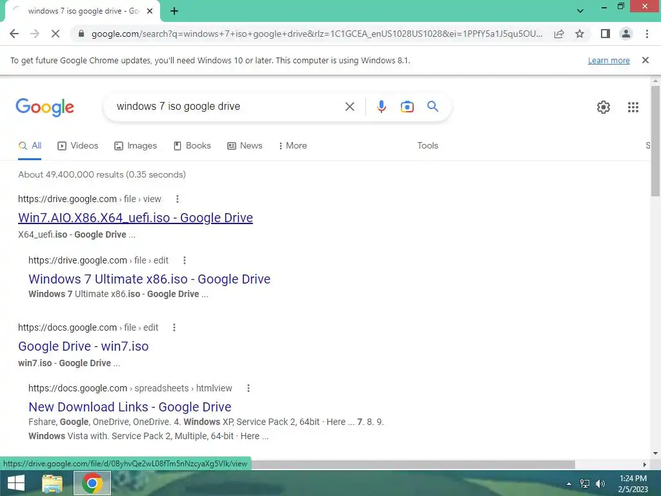Click the address bar URL
The width and height of the screenshot is (661, 496).
(x=317, y=34)
